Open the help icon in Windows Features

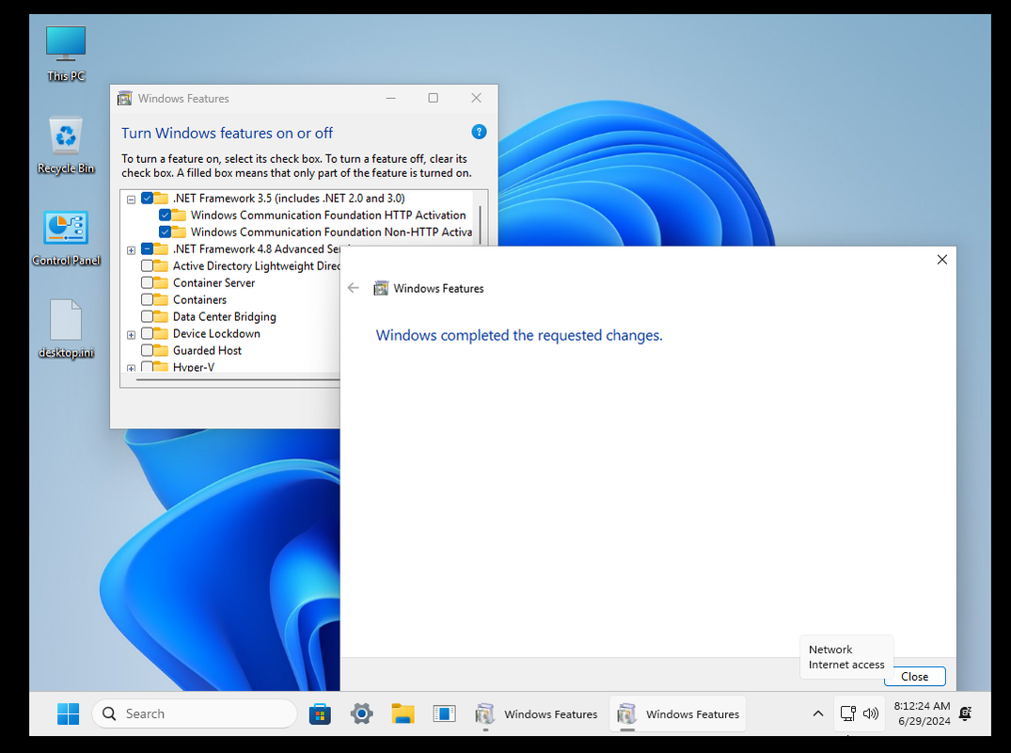click(x=479, y=132)
